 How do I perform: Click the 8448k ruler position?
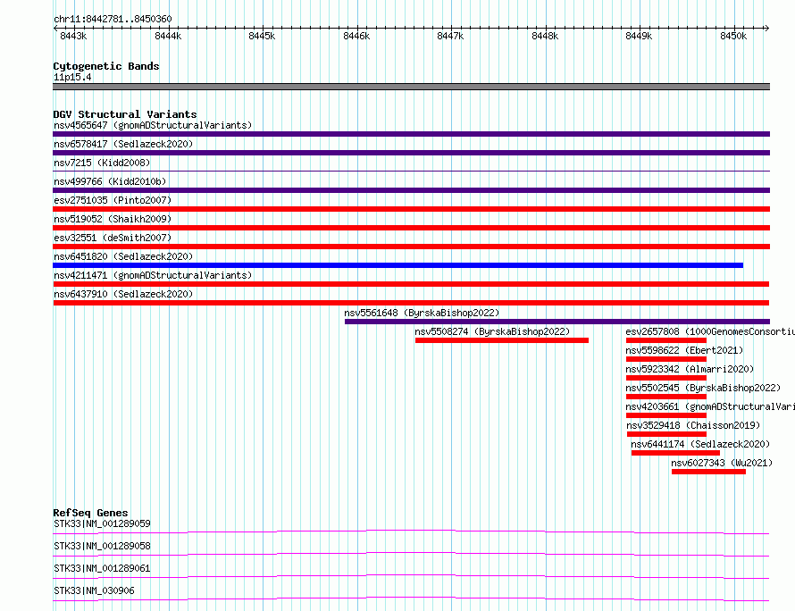545,36
